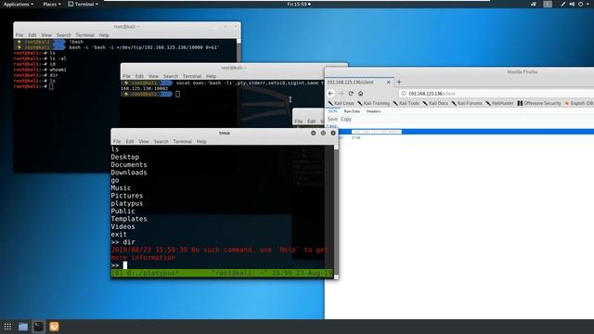
Task: Maximize the tmux window
Action: click(323, 133)
